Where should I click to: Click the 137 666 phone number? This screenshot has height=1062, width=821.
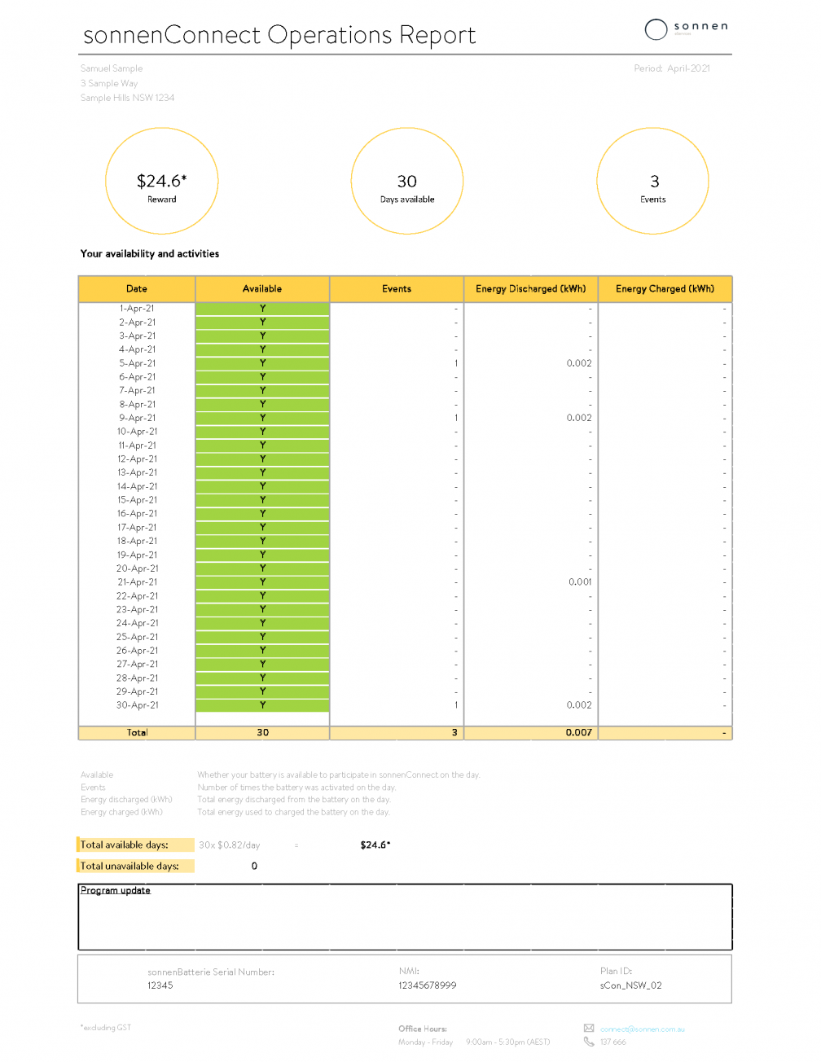pyautogui.click(x=613, y=1042)
